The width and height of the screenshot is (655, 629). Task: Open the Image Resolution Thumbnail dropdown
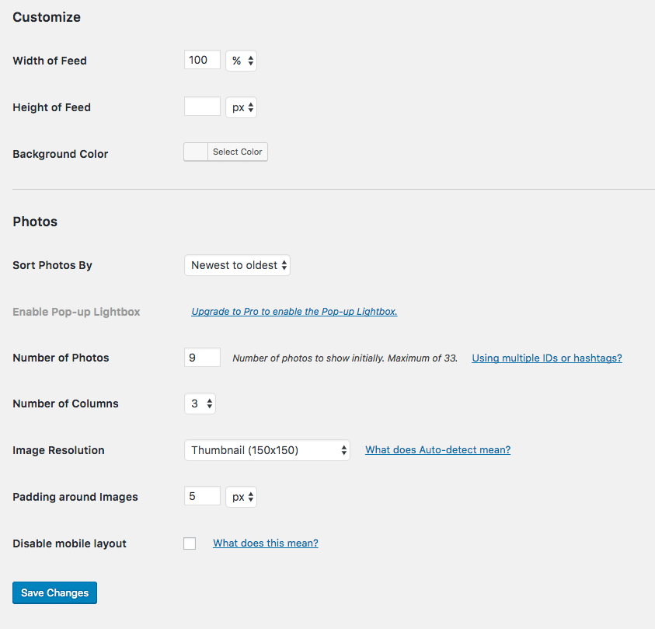pyautogui.click(x=267, y=450)
